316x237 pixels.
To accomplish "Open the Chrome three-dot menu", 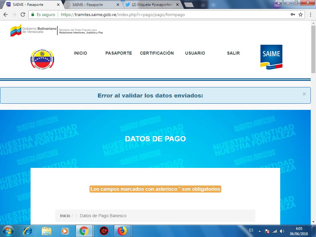I will pyautogui.click(x=310, y=15).
